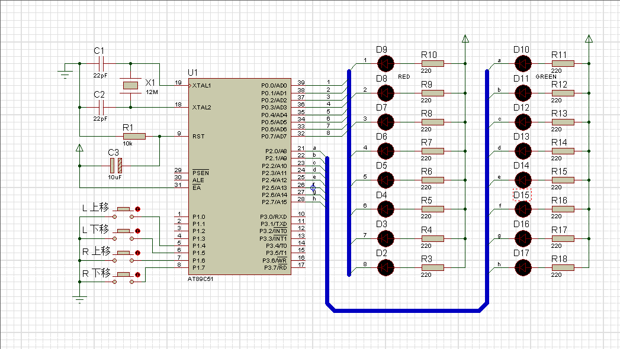
Task: Click the RED label near D8
Action: coord(404,76)
